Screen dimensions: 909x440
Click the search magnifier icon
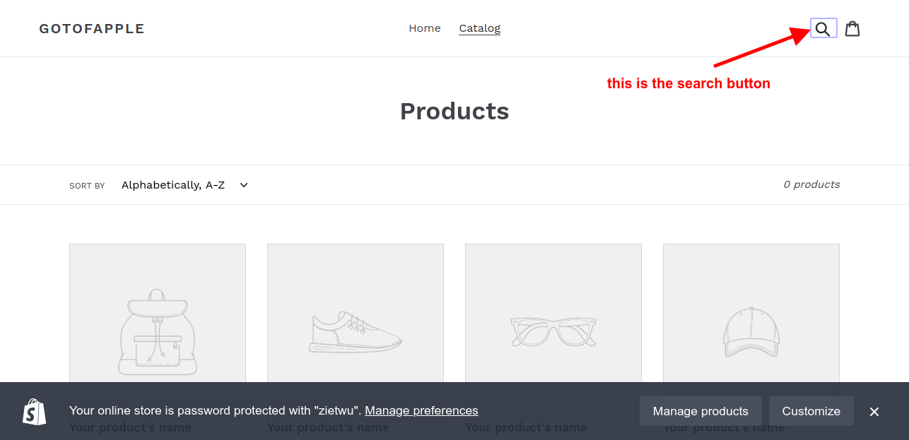click(x=822, y=28)
